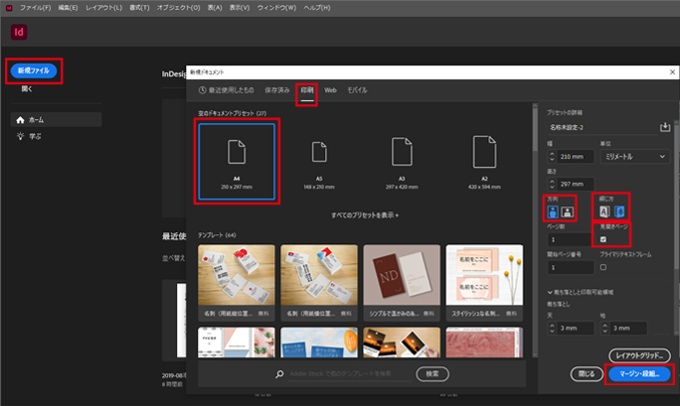This screenshot has width=680, height=406.
Task: Click the 天 bleed stepper arrows
Action: click(552, 329)
